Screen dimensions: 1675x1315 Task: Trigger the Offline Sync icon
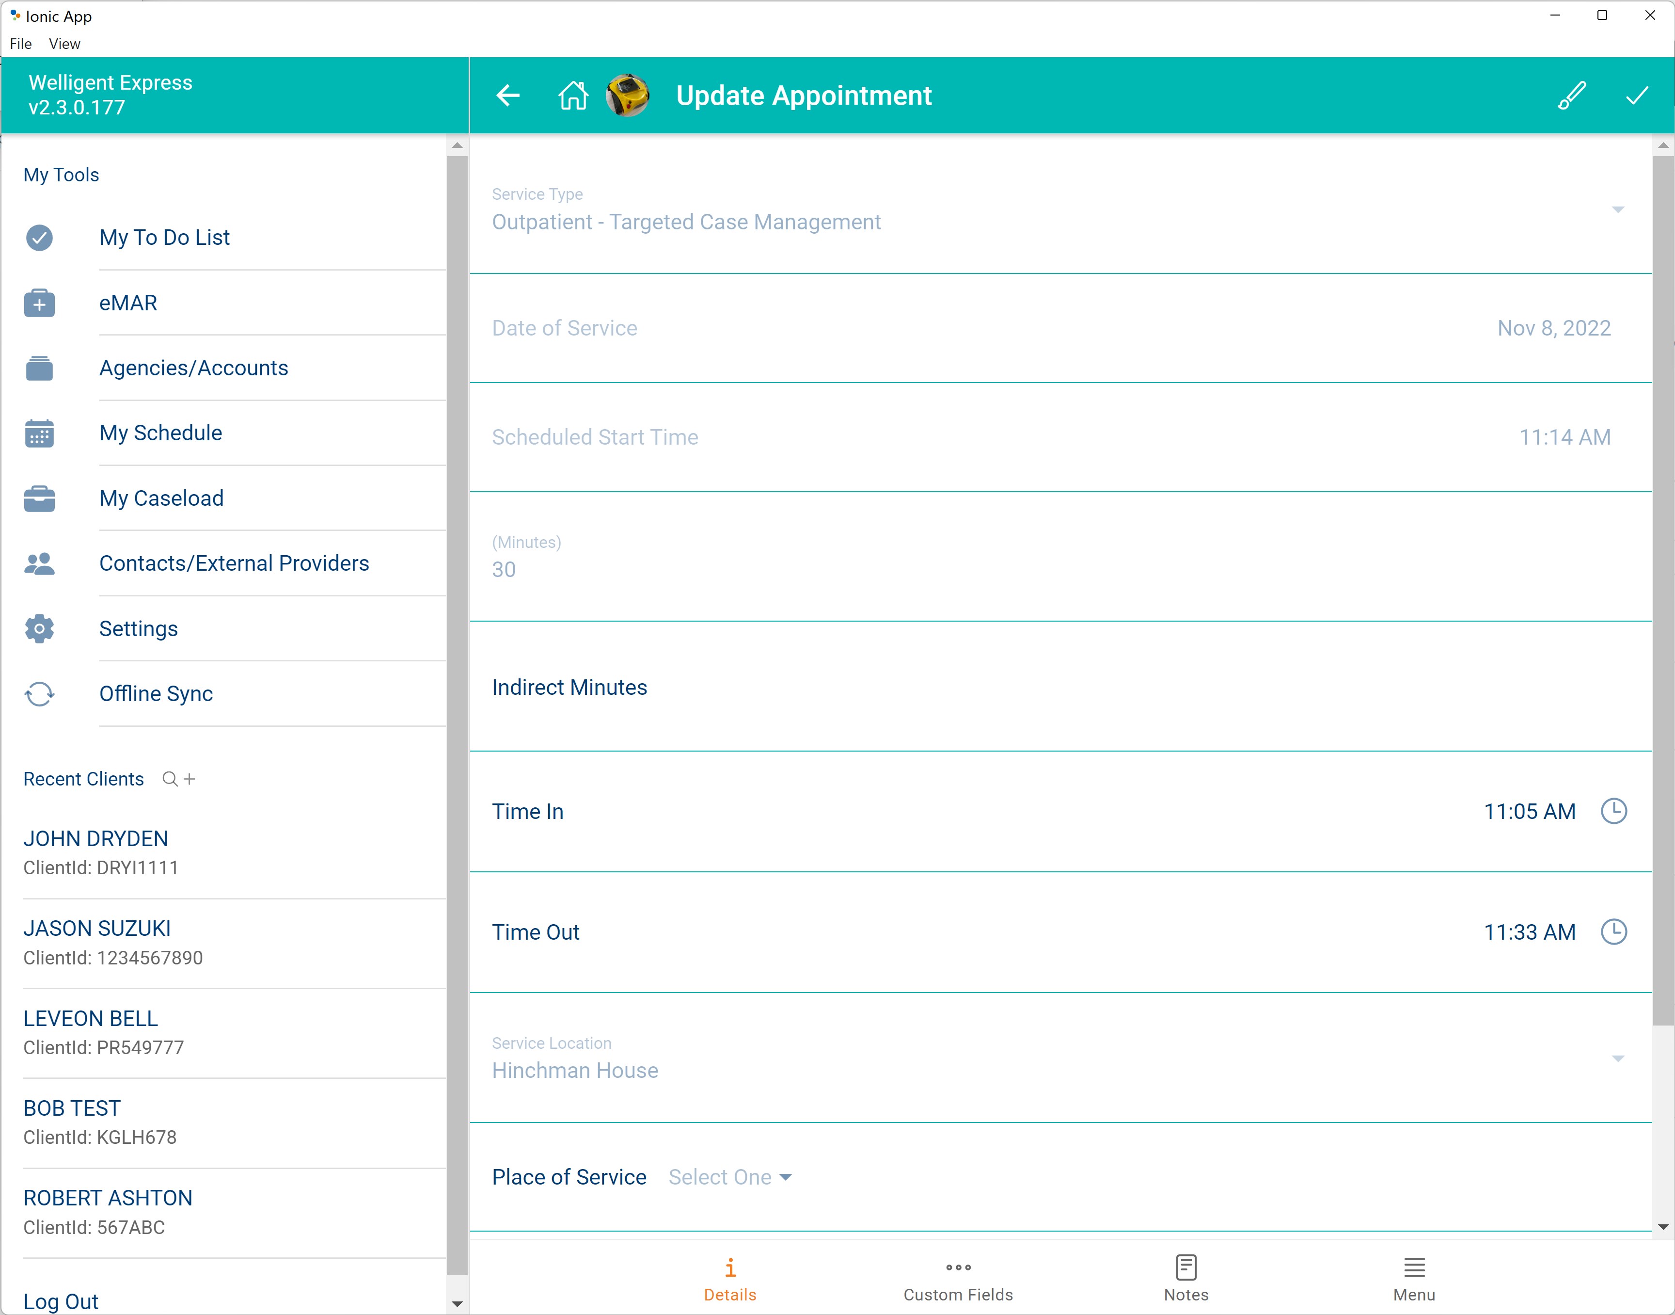pyautogui.click(x=39, y=694)
